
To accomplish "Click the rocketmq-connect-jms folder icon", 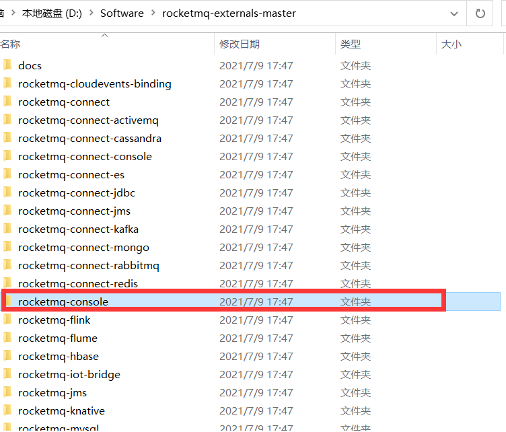I will [x=7, y=211].
